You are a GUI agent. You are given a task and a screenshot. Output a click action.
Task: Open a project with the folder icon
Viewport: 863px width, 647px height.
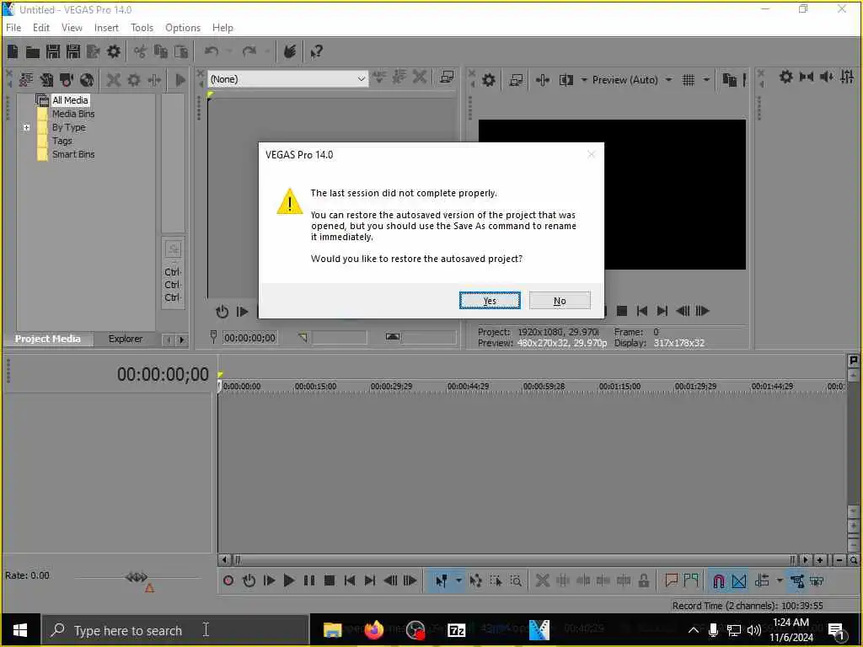pos(33,51)
